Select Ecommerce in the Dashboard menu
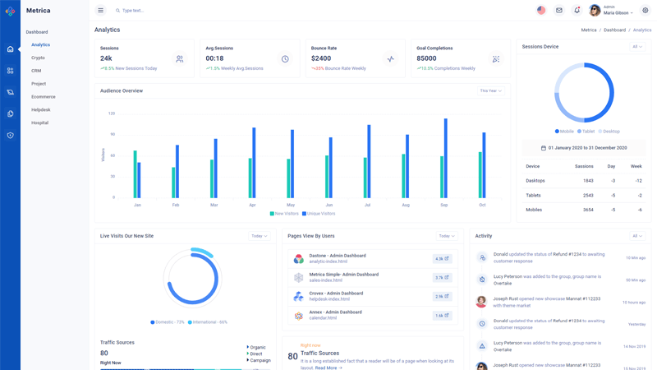The image size is (657, 370). tap(44, 97)
